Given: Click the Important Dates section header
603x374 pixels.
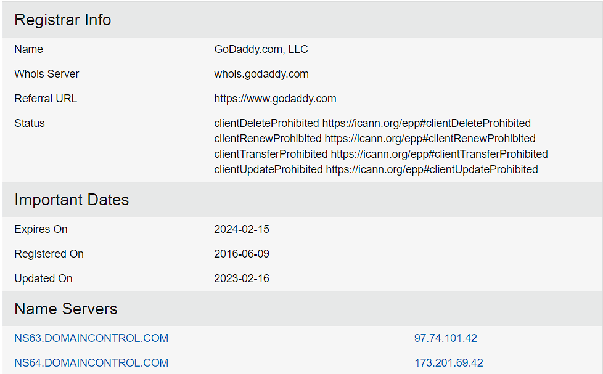Looking at the screenshot, I should 72,200.
